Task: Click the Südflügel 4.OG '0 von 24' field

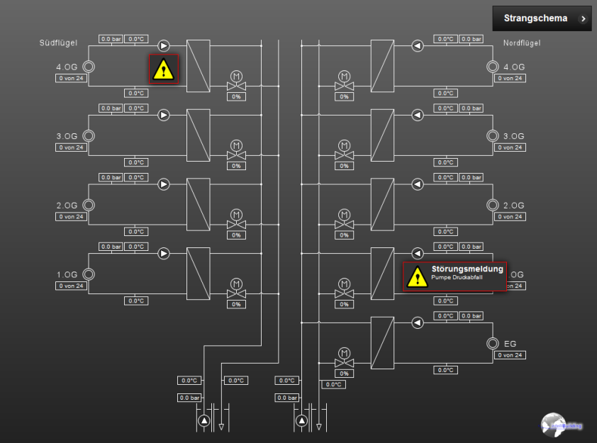Action: click(71, 78)
